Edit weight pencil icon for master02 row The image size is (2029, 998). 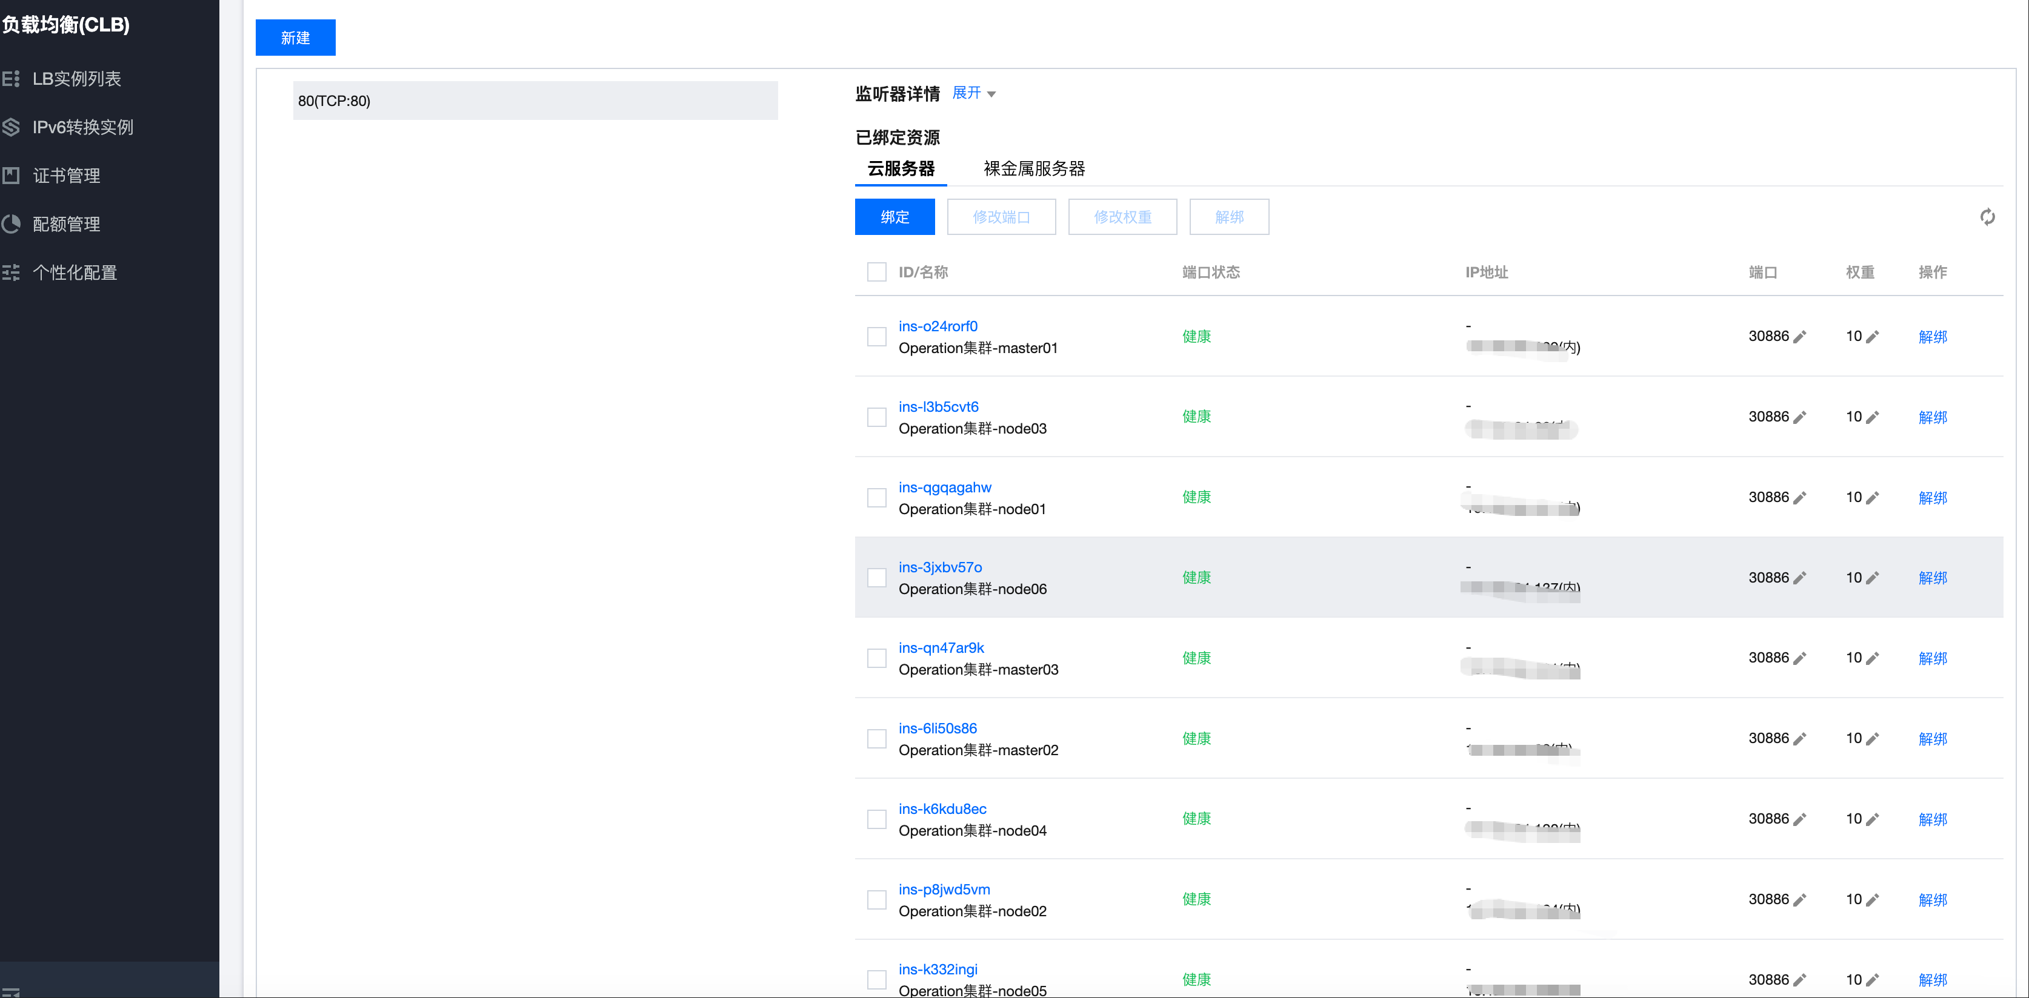pyautogui.click(x=1873, y=738)
